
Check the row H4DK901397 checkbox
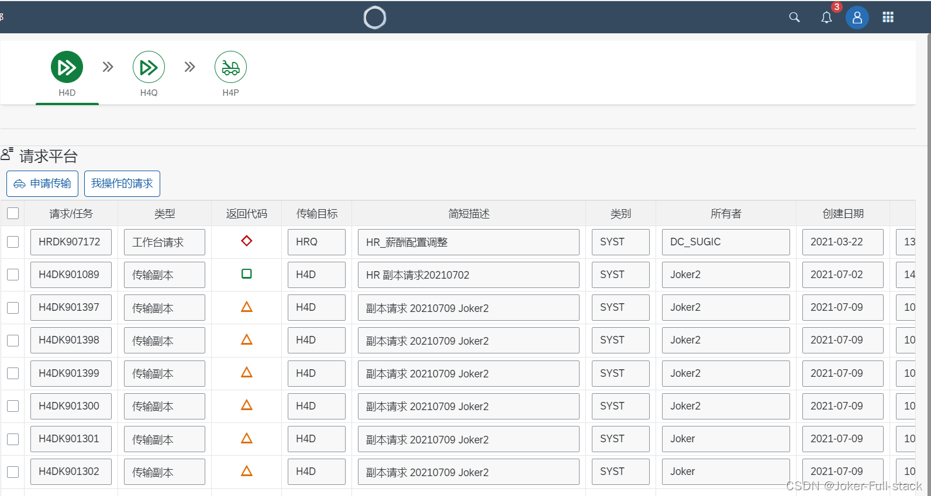point(13,308)
